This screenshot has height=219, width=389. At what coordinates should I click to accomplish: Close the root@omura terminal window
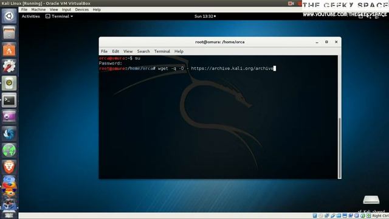point(336,42)
